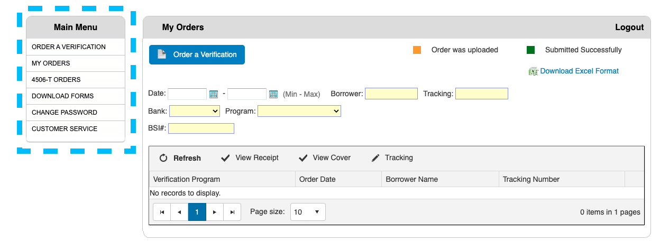Click the View Cover label in the toolbar

332,158
